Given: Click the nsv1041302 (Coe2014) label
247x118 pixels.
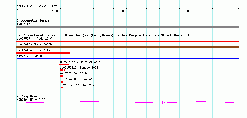Looking at the screenshot, I should [x=33, y=50].
